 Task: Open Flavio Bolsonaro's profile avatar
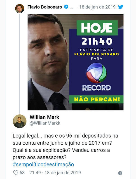20,9
